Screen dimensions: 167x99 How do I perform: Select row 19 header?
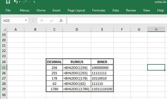pos(4,35)
